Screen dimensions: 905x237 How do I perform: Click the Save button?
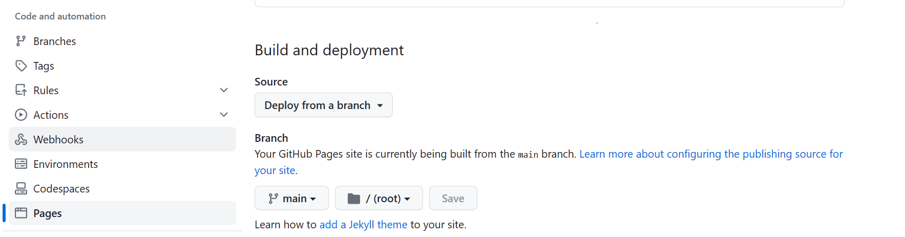pyautogui.click(x=453, y=198)
